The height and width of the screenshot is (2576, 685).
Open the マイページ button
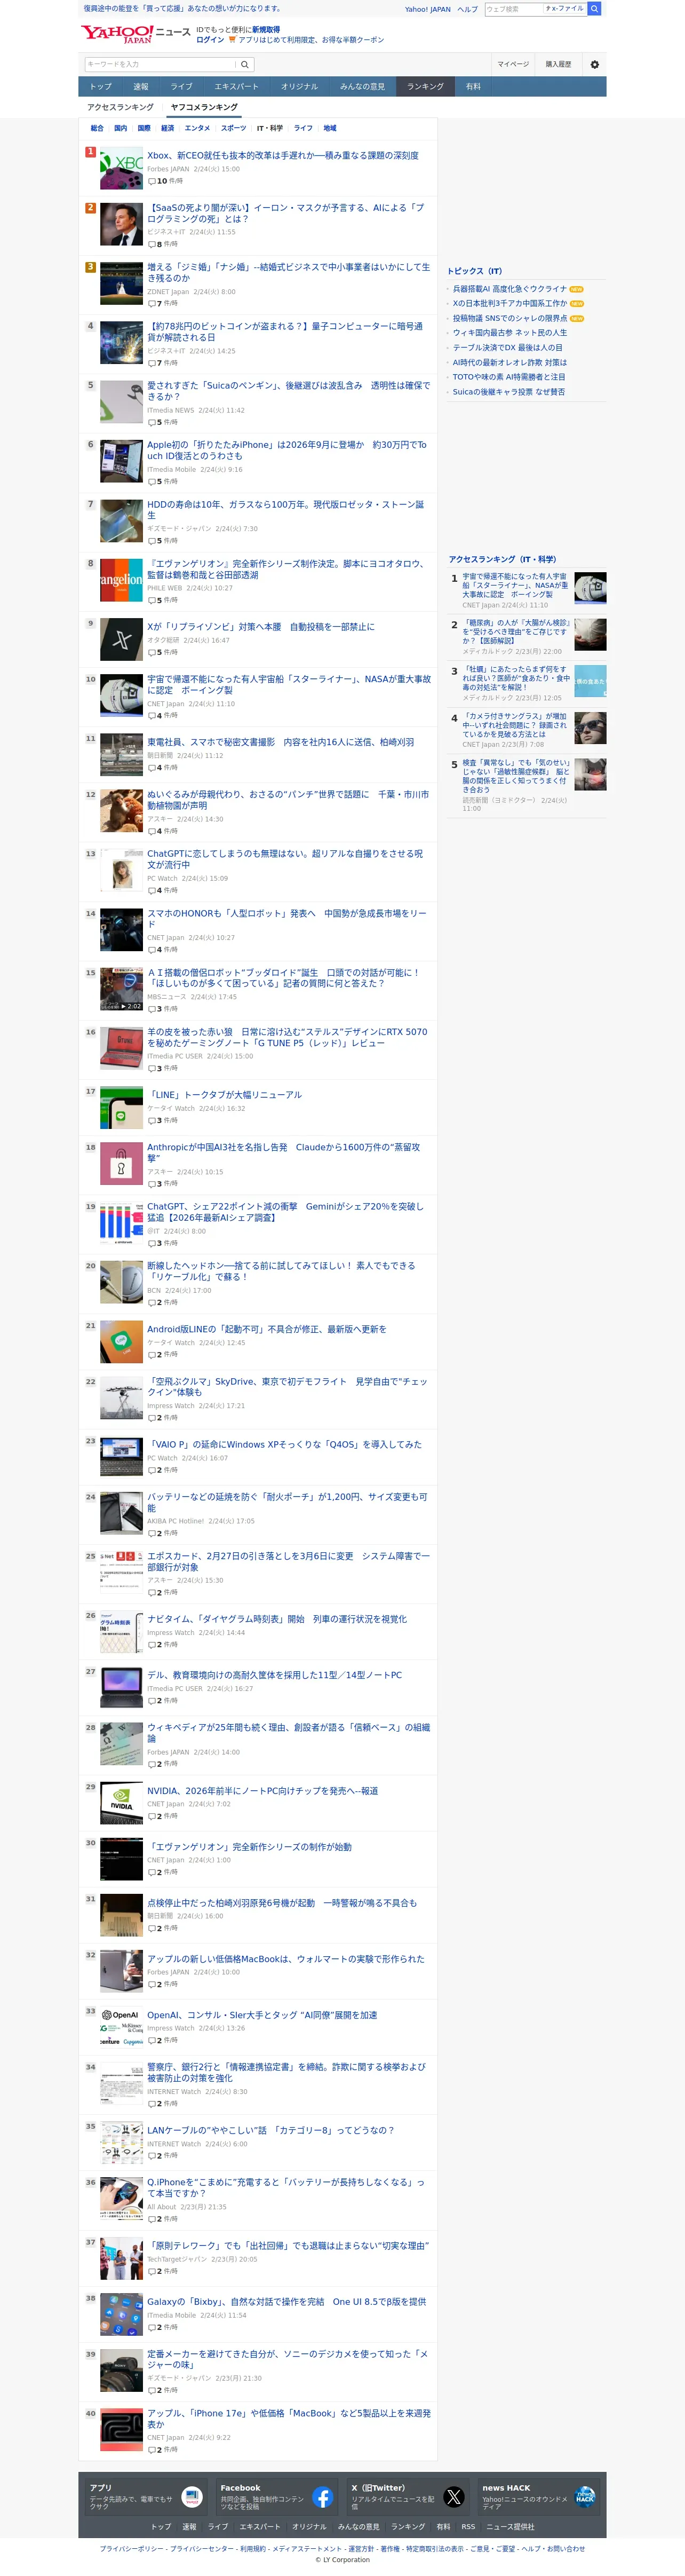tap(512, 64)
